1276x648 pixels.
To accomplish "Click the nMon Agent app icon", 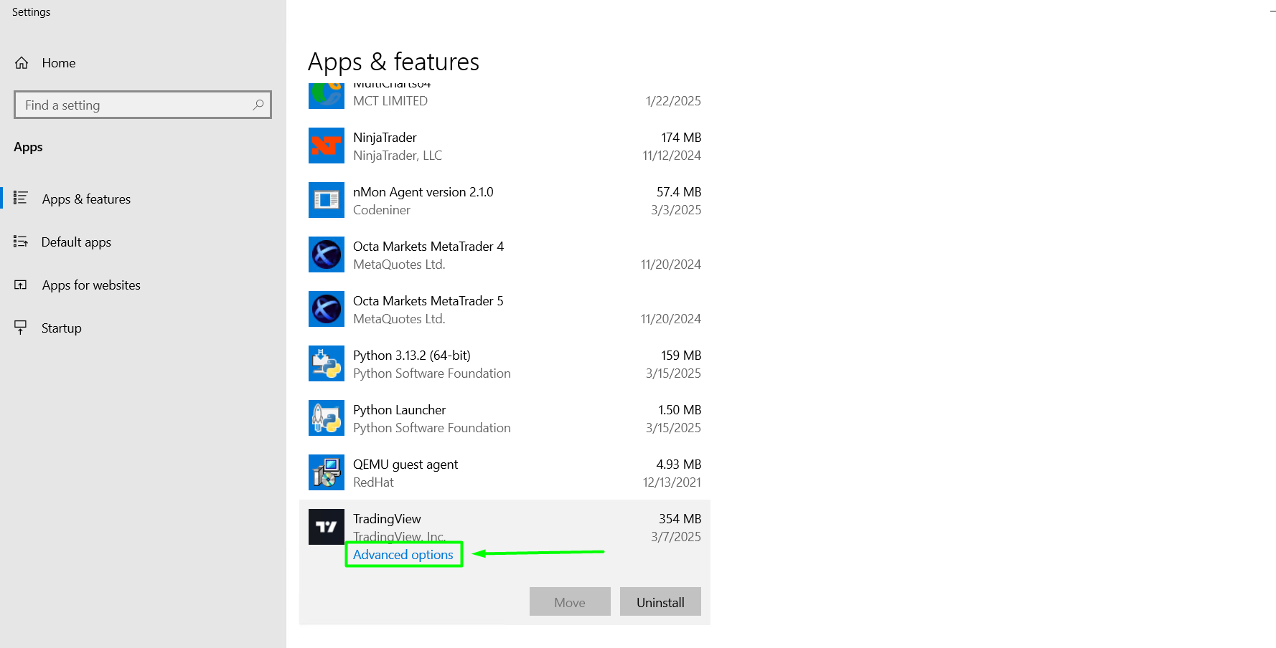I will [327, 200].
